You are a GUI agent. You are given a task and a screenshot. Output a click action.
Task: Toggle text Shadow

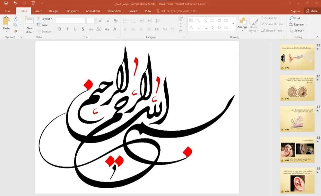[83, 29]
